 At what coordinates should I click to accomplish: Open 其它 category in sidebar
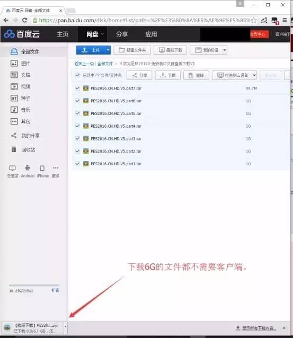20,121
